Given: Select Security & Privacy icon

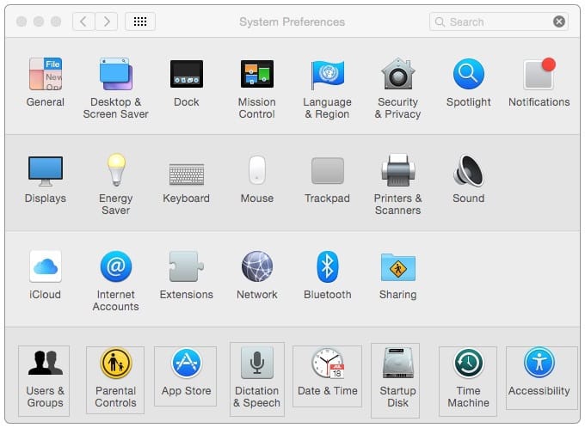Looking at the screenshot, I should coord(397,75).
